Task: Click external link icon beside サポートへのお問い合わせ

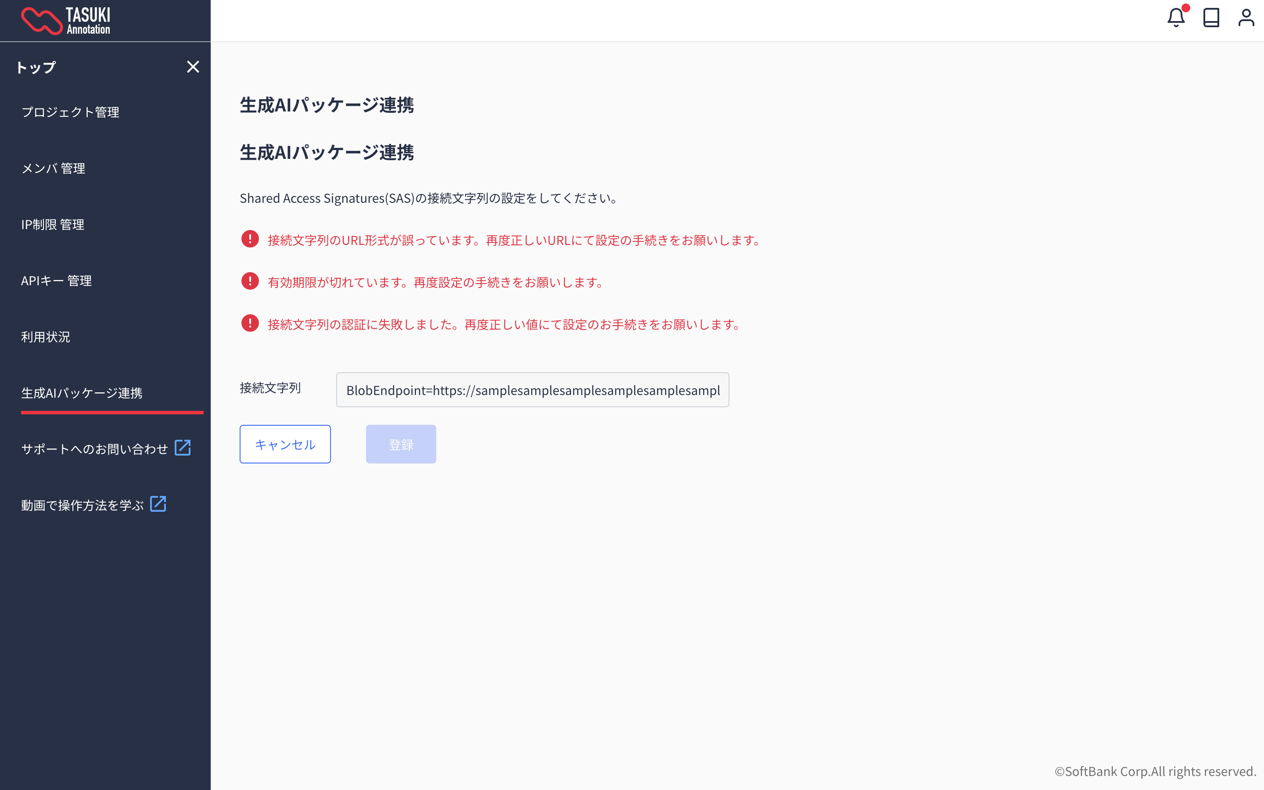Action: (x=182, y=448)
